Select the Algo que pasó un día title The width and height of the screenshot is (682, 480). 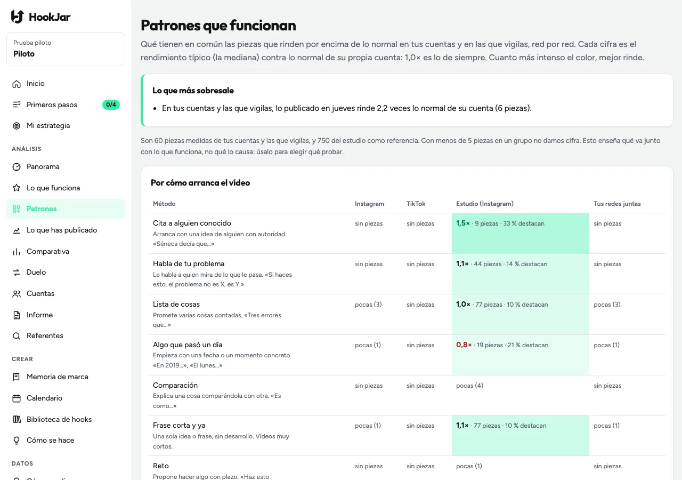pos(188,345)
